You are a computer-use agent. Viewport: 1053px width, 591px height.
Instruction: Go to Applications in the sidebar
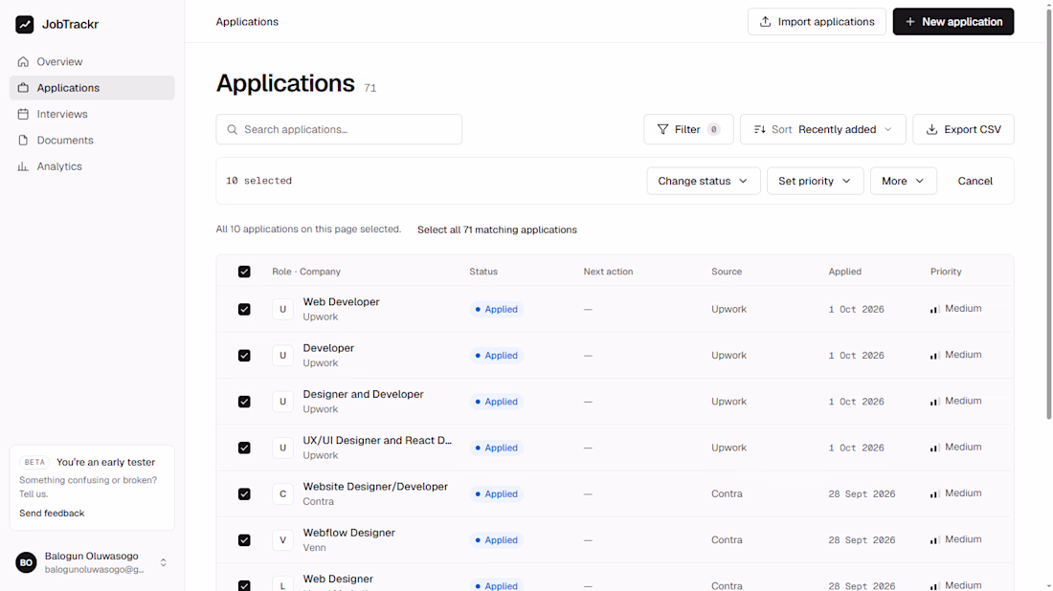(92, 88)
